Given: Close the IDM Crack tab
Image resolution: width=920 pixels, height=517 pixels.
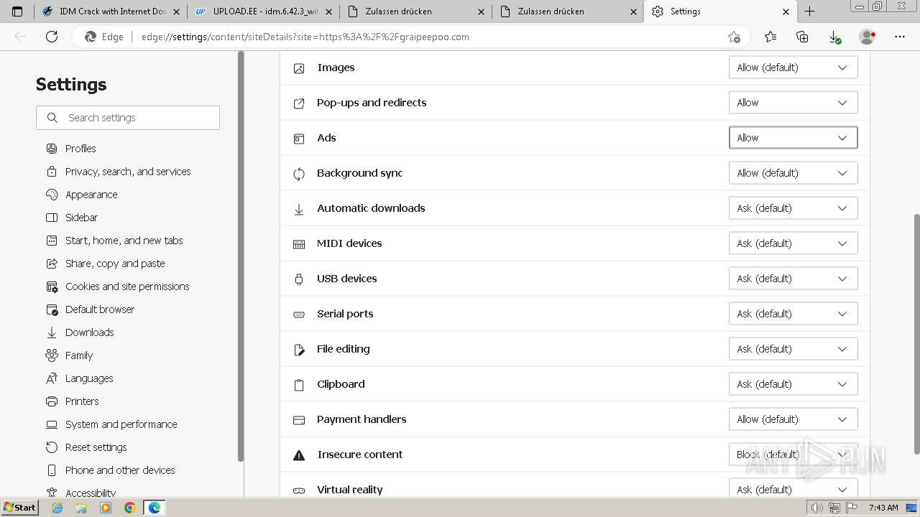Looking at the screenshot, I should [176, 11].
